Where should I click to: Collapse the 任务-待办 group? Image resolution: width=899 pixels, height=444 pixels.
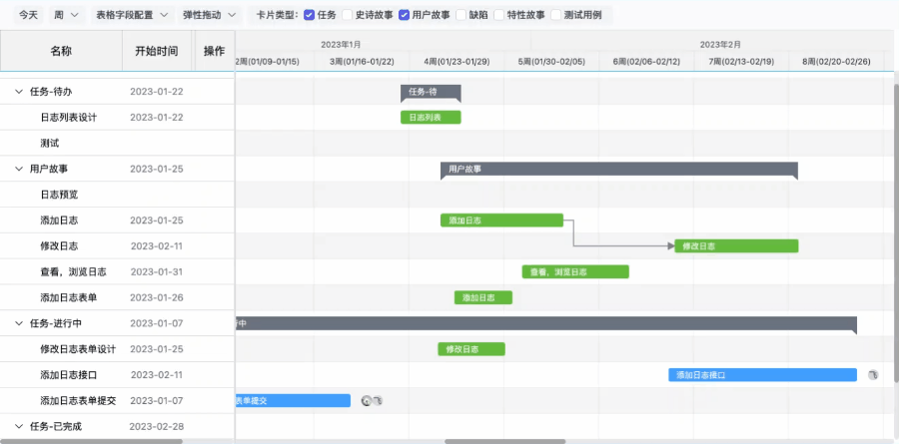(x=18, y=91)
